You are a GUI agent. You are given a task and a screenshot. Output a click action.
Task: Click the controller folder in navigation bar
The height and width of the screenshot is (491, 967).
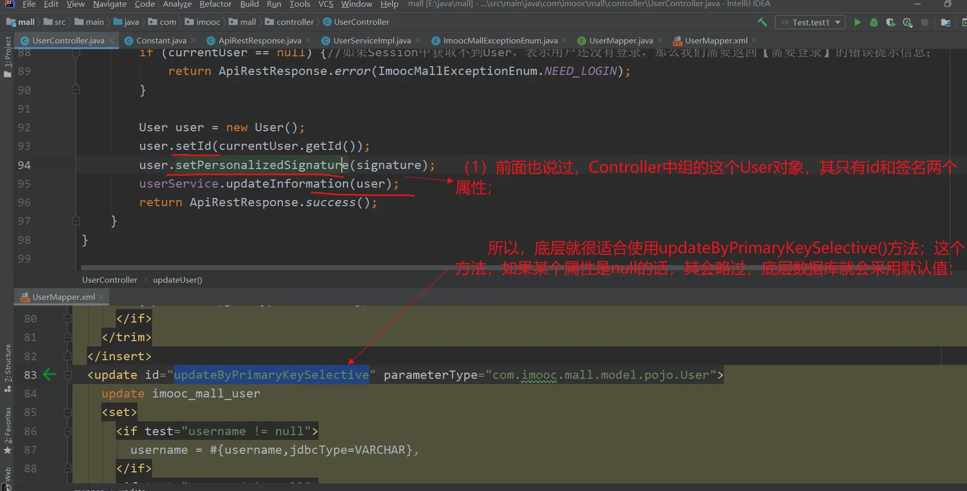[x=295, y=22]
